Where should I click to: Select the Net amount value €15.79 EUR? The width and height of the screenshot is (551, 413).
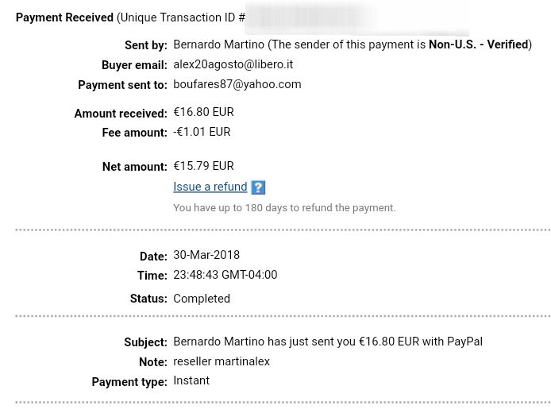pyautogui.click(x=203, y=166)
